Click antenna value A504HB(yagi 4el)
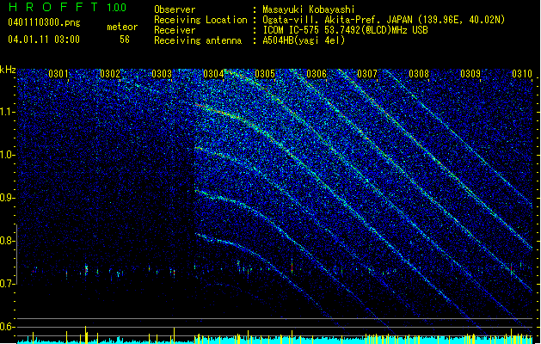541x344 pixels. click(x=304, y=40)
